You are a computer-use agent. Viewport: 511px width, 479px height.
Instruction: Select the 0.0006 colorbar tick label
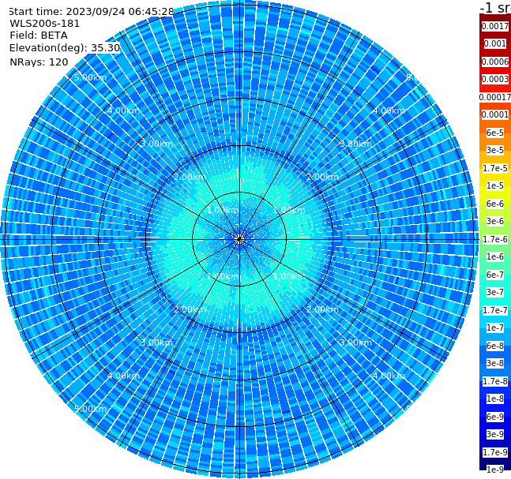click(495, 62)
